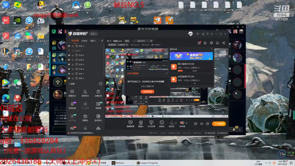Add a 直播屏幕 screen capture source

130,124
